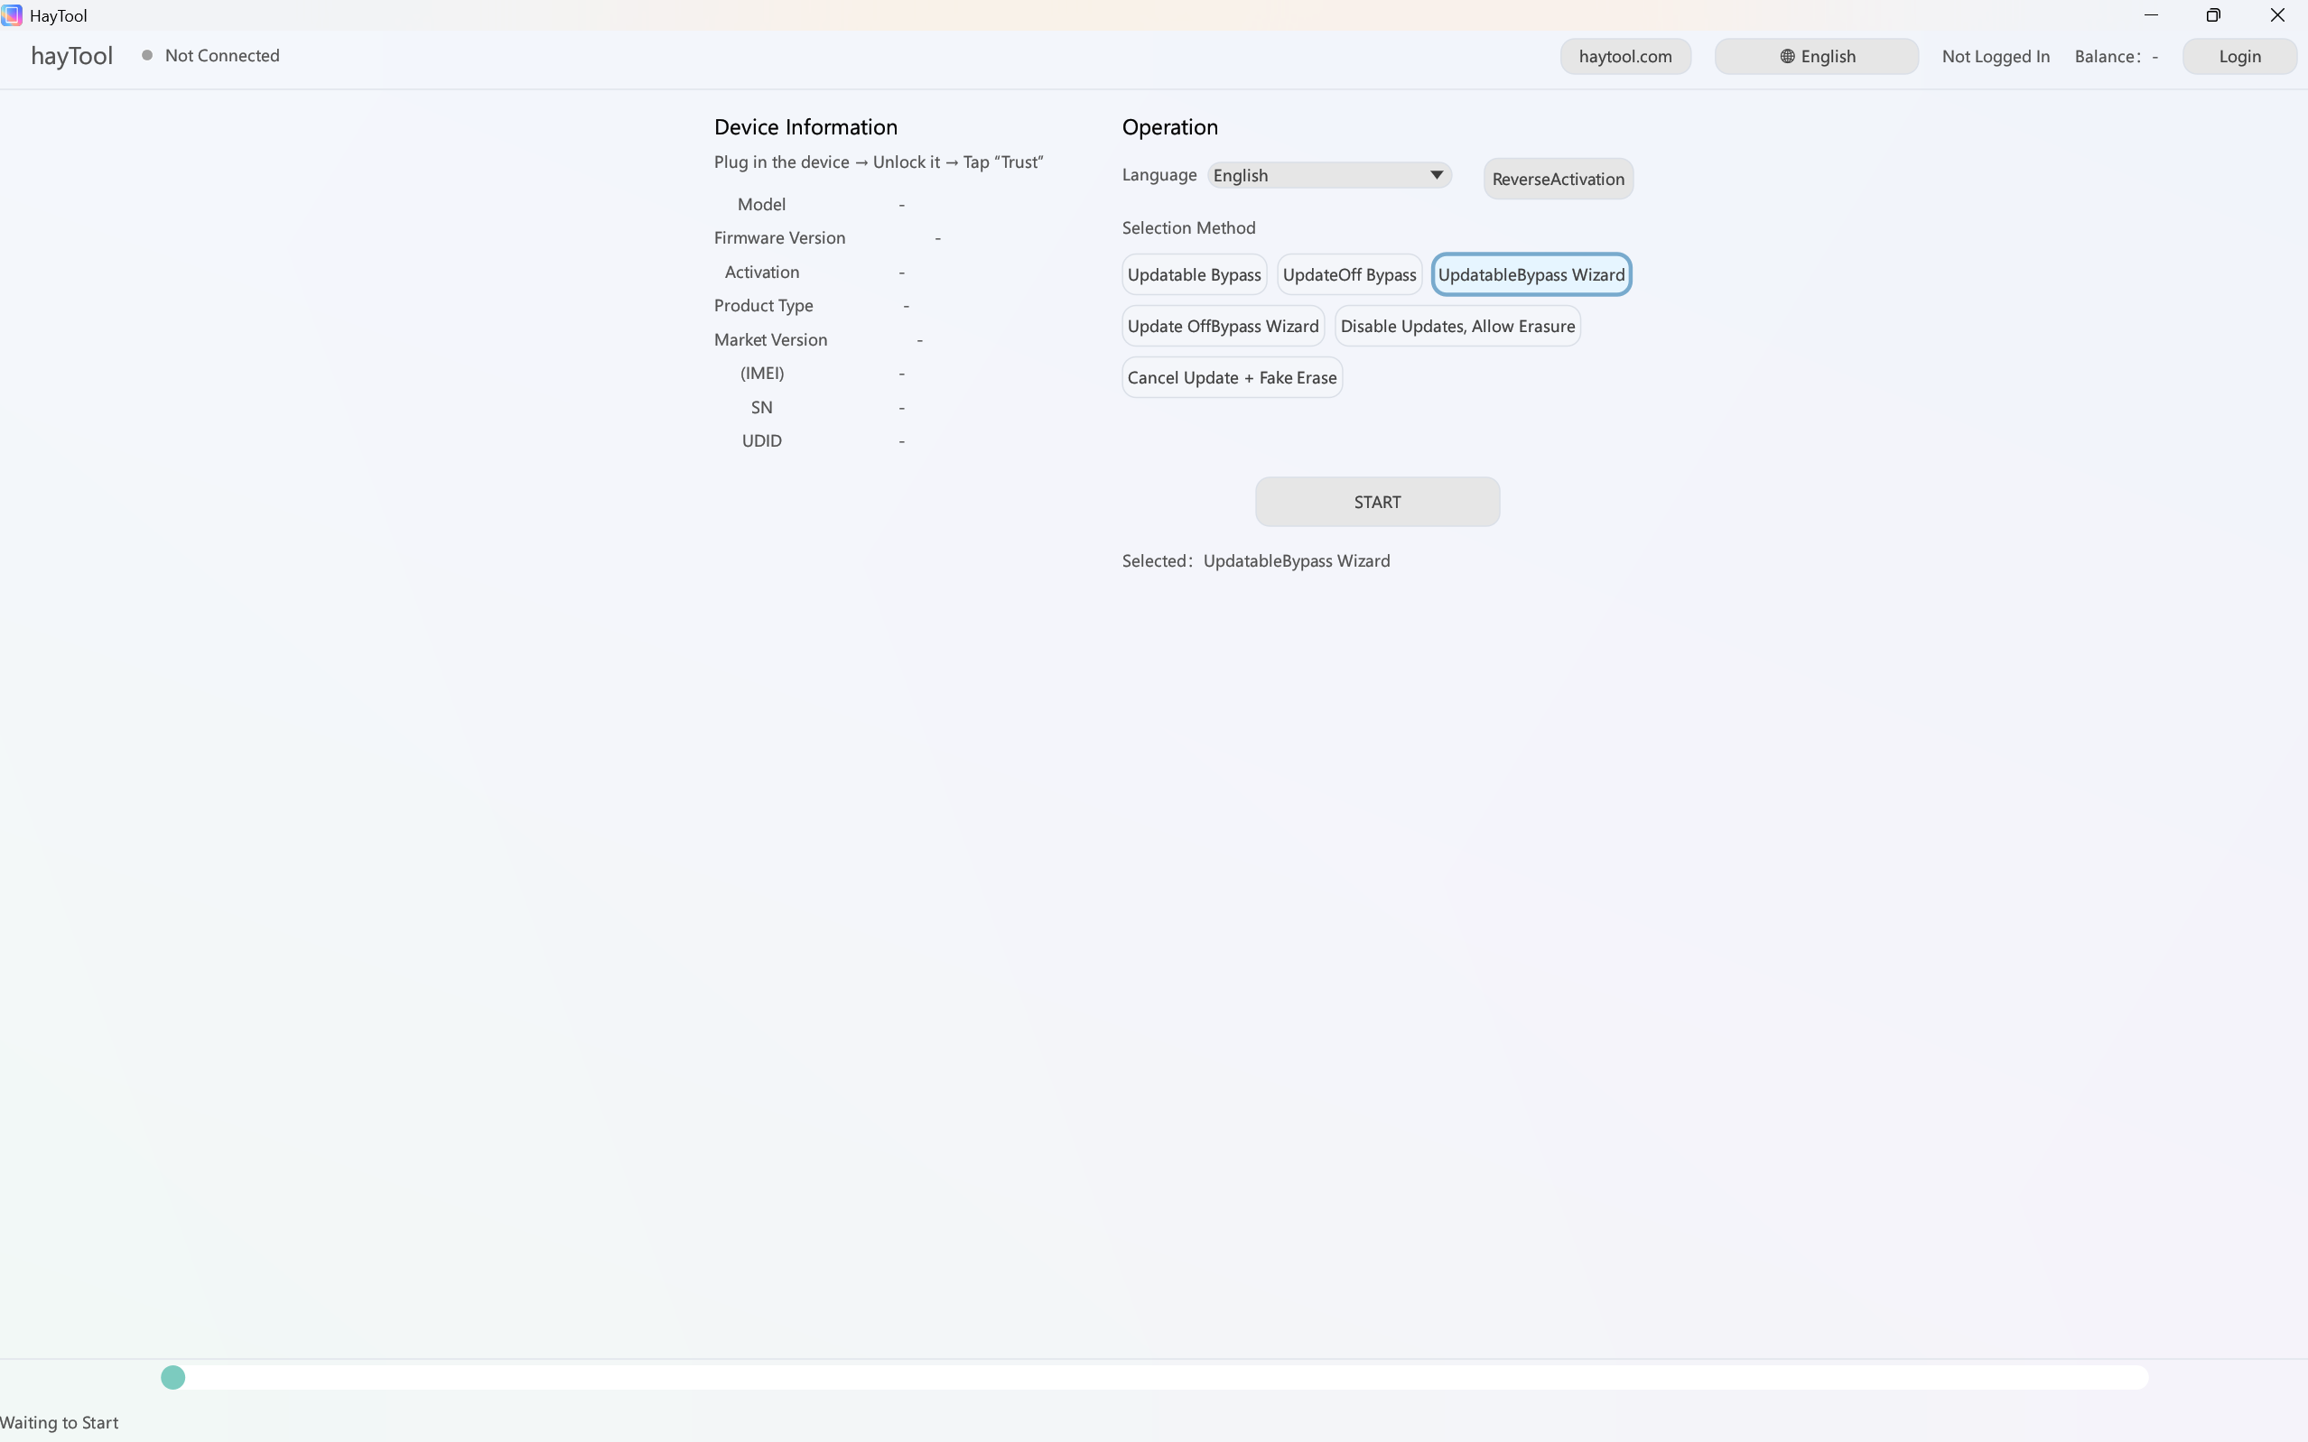Click the ReverseActivation button

pos(1557,179)
